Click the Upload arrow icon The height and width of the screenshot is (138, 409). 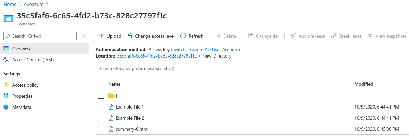point(101,36)
